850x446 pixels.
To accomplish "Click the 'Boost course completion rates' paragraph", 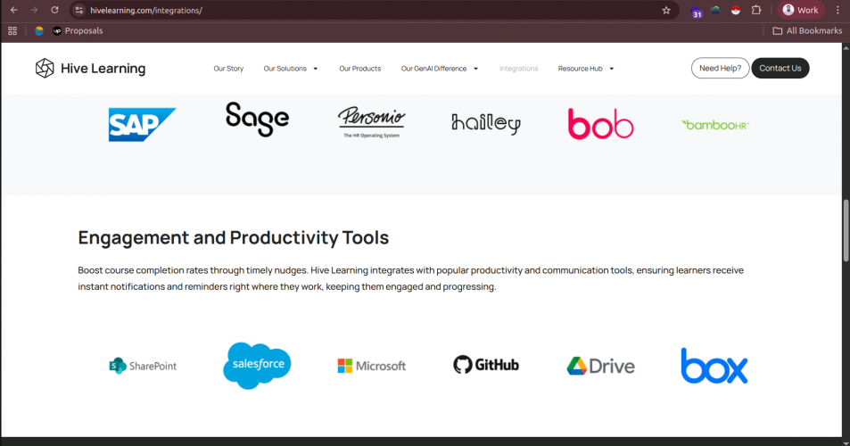I will 410,278.
